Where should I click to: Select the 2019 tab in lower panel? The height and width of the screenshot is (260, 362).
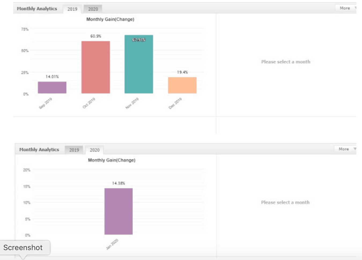(x=74, y=150)
